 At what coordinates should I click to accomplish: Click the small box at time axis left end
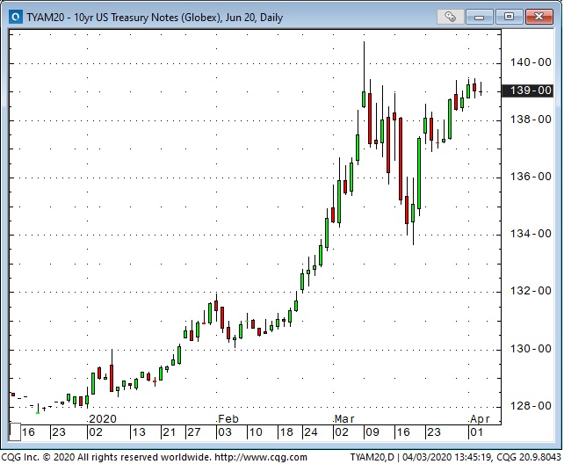pos(15,432)
